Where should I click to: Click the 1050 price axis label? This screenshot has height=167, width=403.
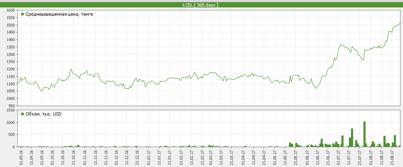pyautogui.click(x=11, y=91)
